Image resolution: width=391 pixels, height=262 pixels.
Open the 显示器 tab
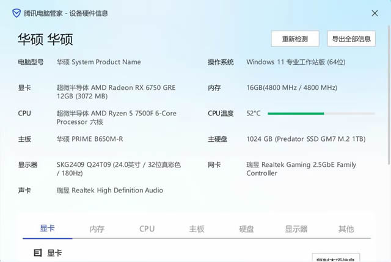[x=296, y=229]
